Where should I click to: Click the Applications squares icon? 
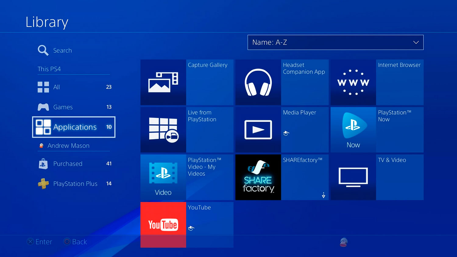[x=43, y=127]
